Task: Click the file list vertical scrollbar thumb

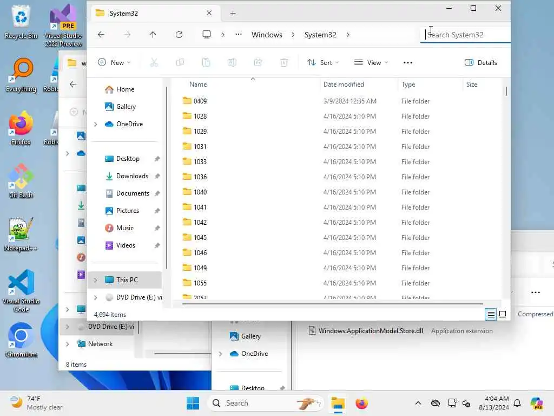Action: (x=506, y=91)
